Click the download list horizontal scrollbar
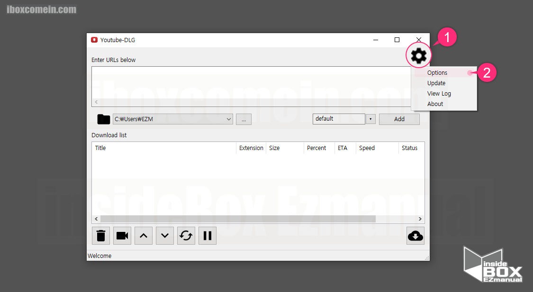The height and width of the screenshot is (292, 533). click(238, 219)
